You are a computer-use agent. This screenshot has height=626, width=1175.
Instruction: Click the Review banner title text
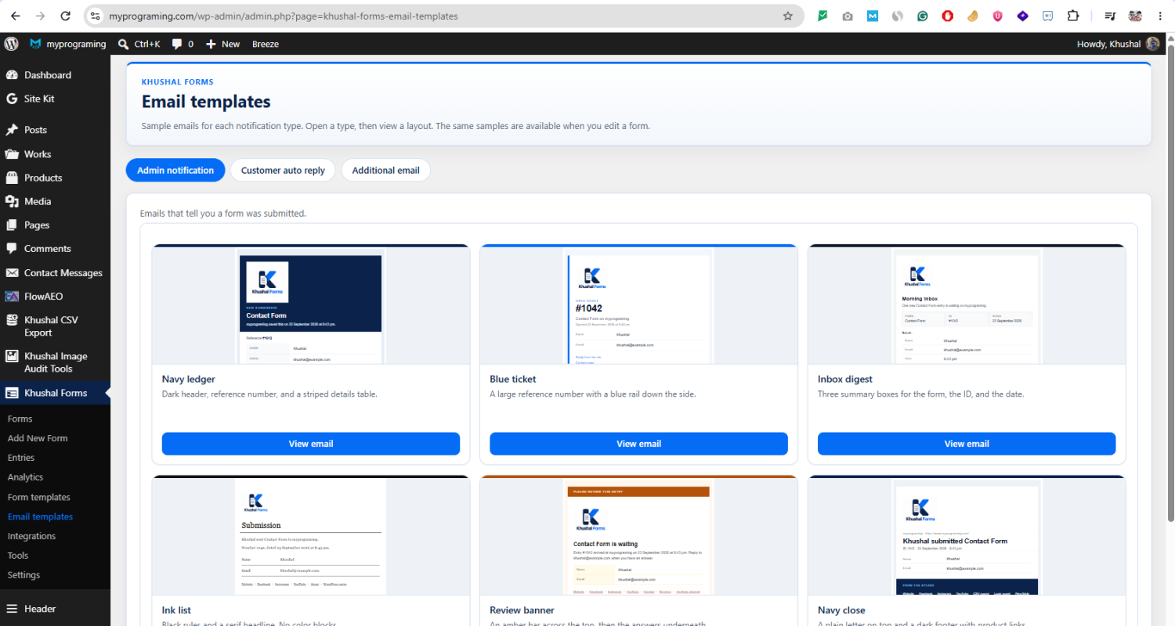coord(522,610)
